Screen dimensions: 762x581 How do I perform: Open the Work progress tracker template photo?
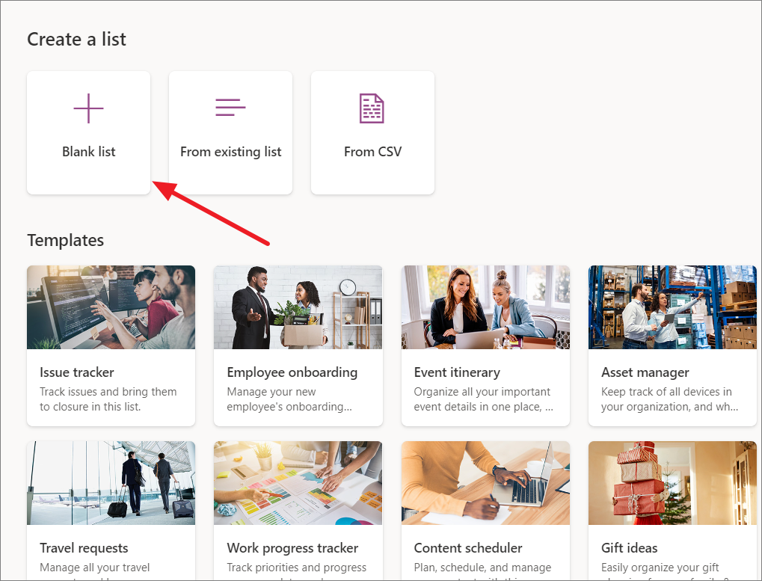(x=298, y=483)
